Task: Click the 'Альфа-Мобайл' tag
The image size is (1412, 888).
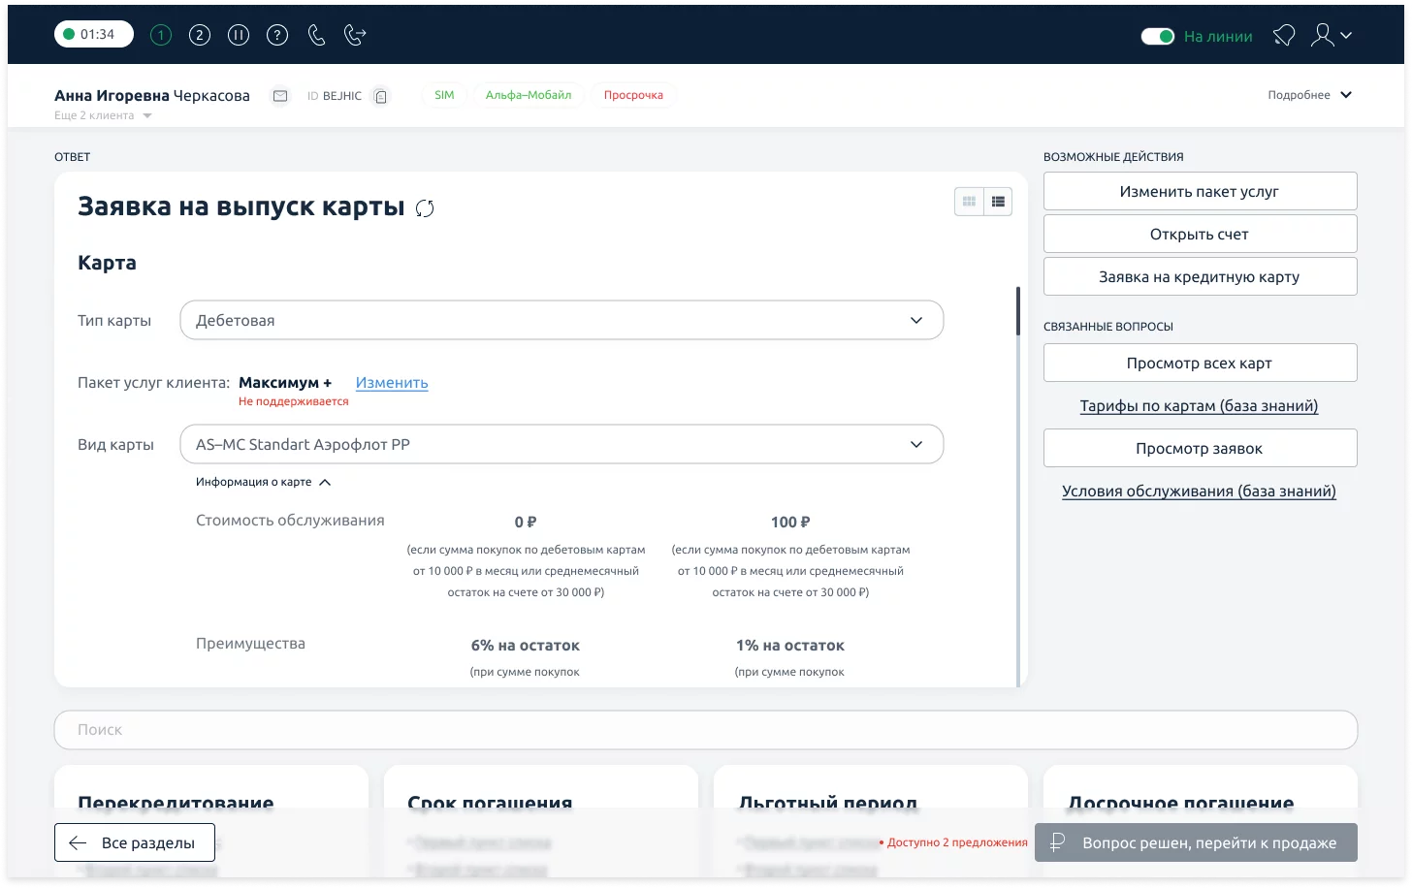Action: click(x=529, y=95)
